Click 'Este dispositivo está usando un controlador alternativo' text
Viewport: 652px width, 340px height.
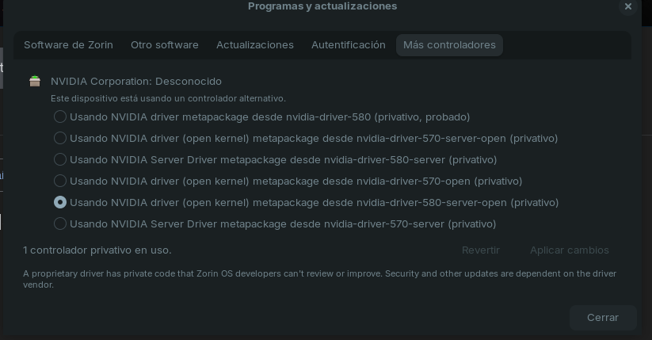(168, 98)
